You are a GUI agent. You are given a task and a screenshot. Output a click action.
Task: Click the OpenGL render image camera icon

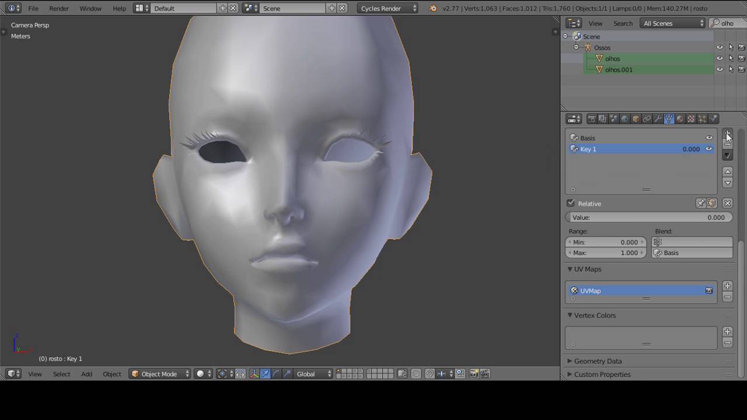(474, 374)
